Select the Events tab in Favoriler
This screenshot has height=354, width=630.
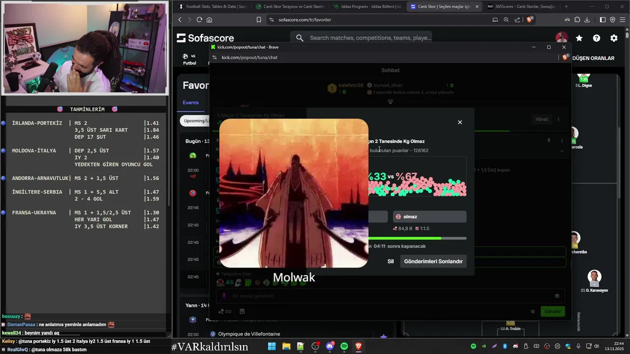pyautogui.click(x=190, y=102)
